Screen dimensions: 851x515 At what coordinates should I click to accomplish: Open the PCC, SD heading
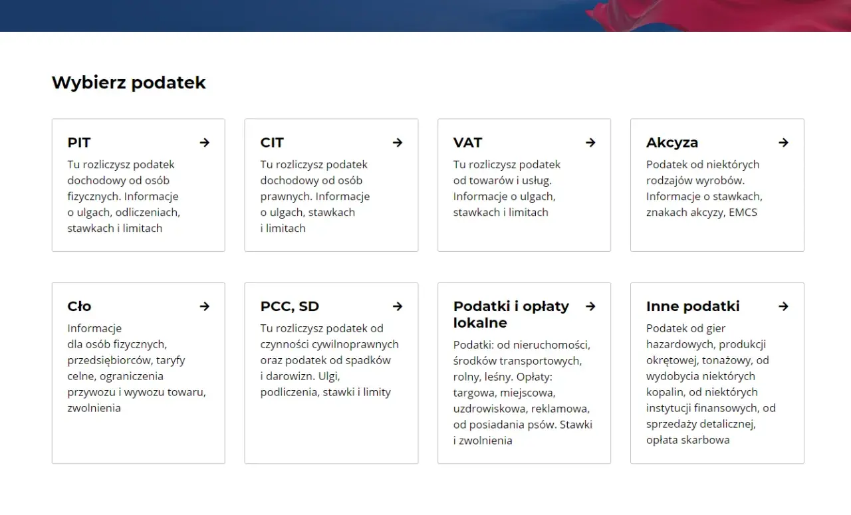click(290, 306)
